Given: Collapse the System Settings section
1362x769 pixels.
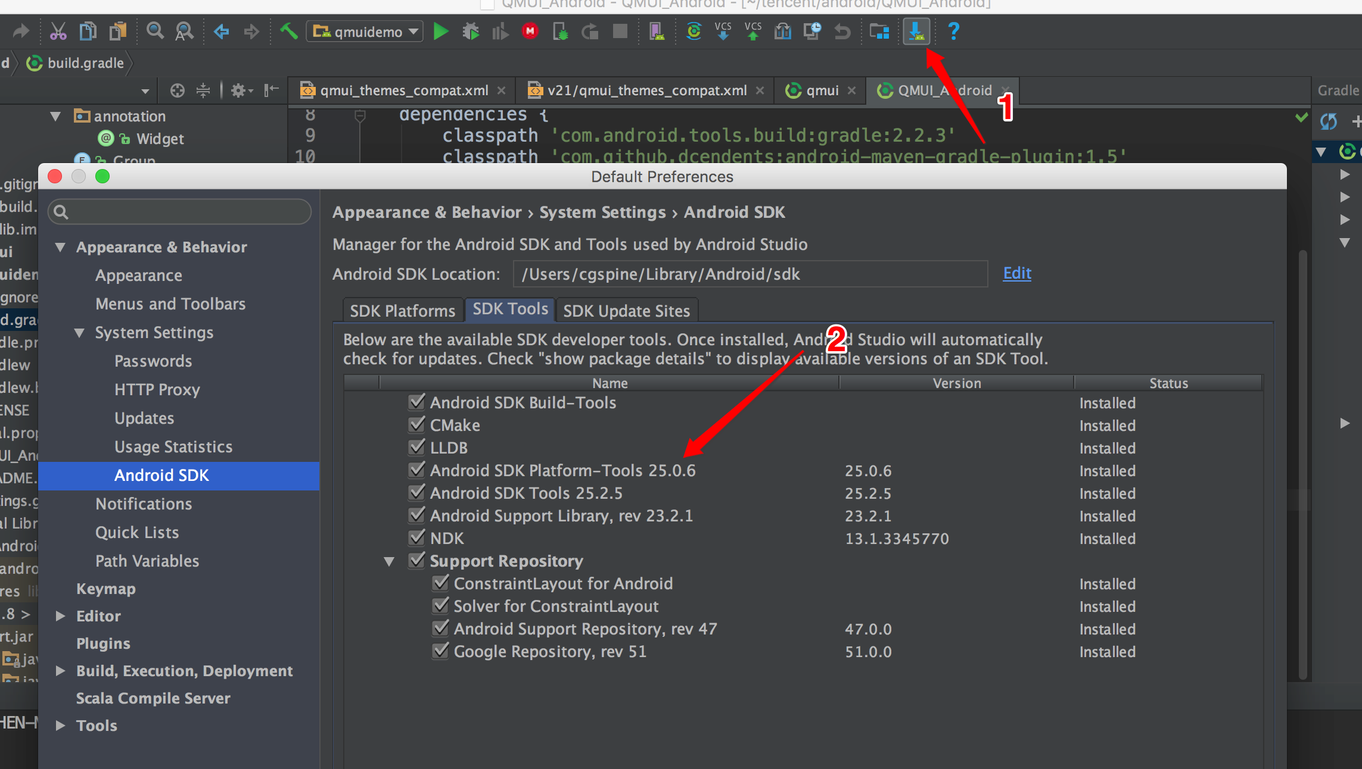Looking at the screenshot, I should 79,333.
